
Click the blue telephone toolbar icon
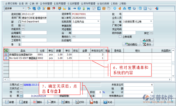tap(39, 8)
